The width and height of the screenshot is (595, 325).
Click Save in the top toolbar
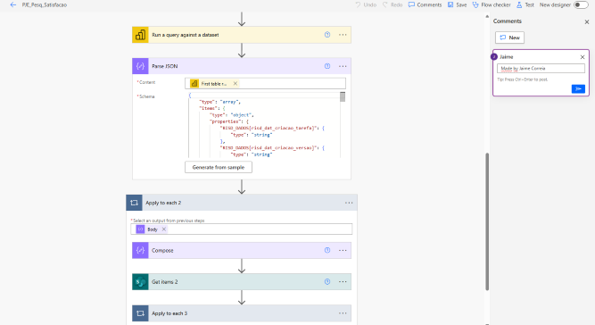pyautogui.click(x=458, y=5)
